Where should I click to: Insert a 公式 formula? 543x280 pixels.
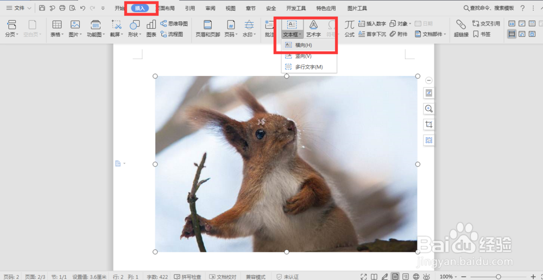(349, 28)
